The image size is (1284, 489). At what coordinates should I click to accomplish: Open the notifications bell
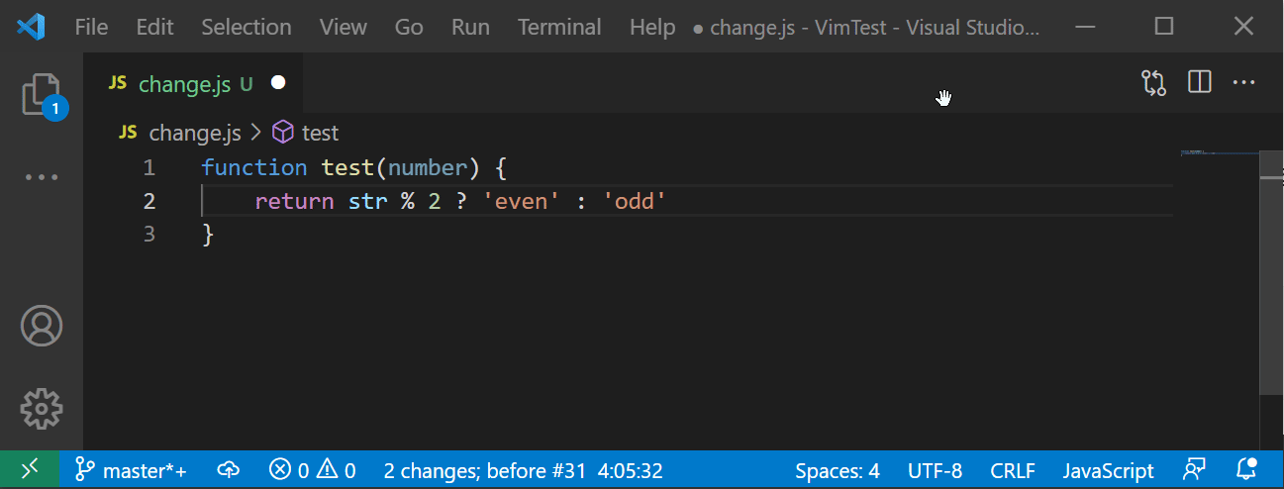point(1246,470)
